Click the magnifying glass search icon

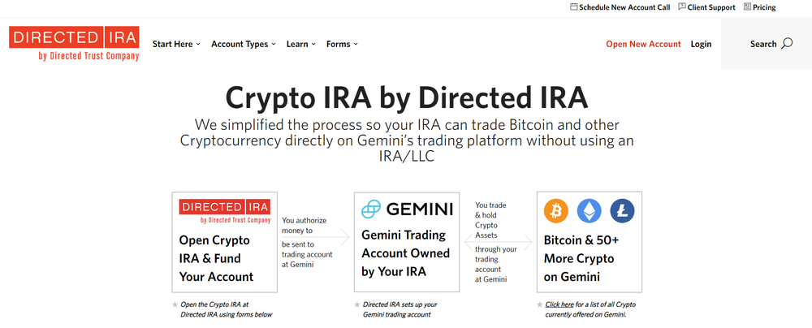787,43
